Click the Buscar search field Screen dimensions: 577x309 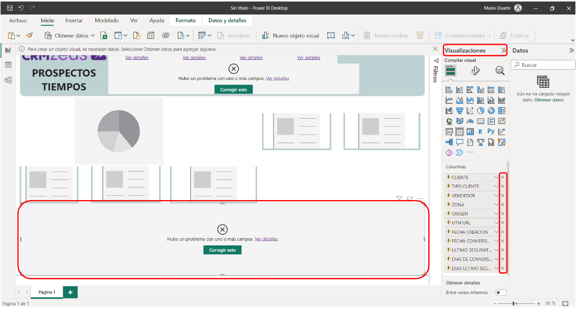coord(543,65)
